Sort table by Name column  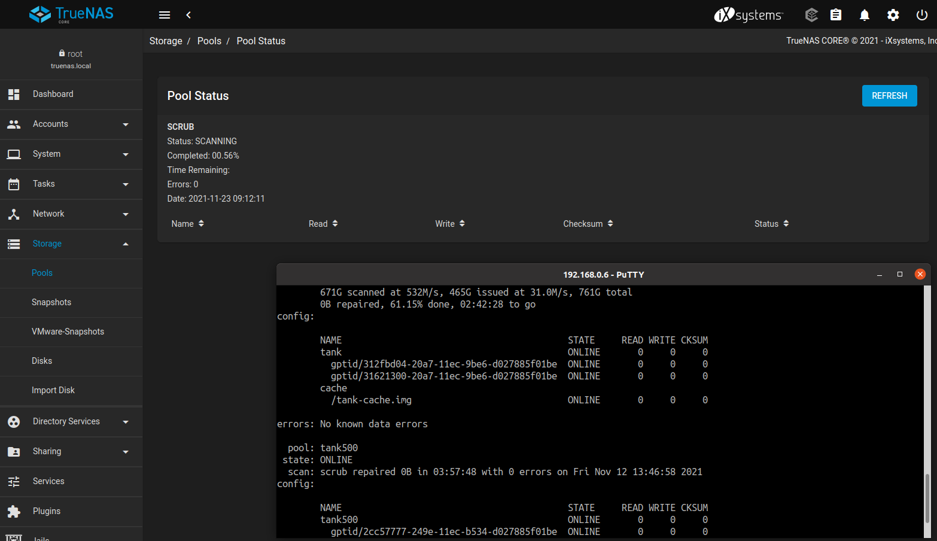[x=188, y=224]
